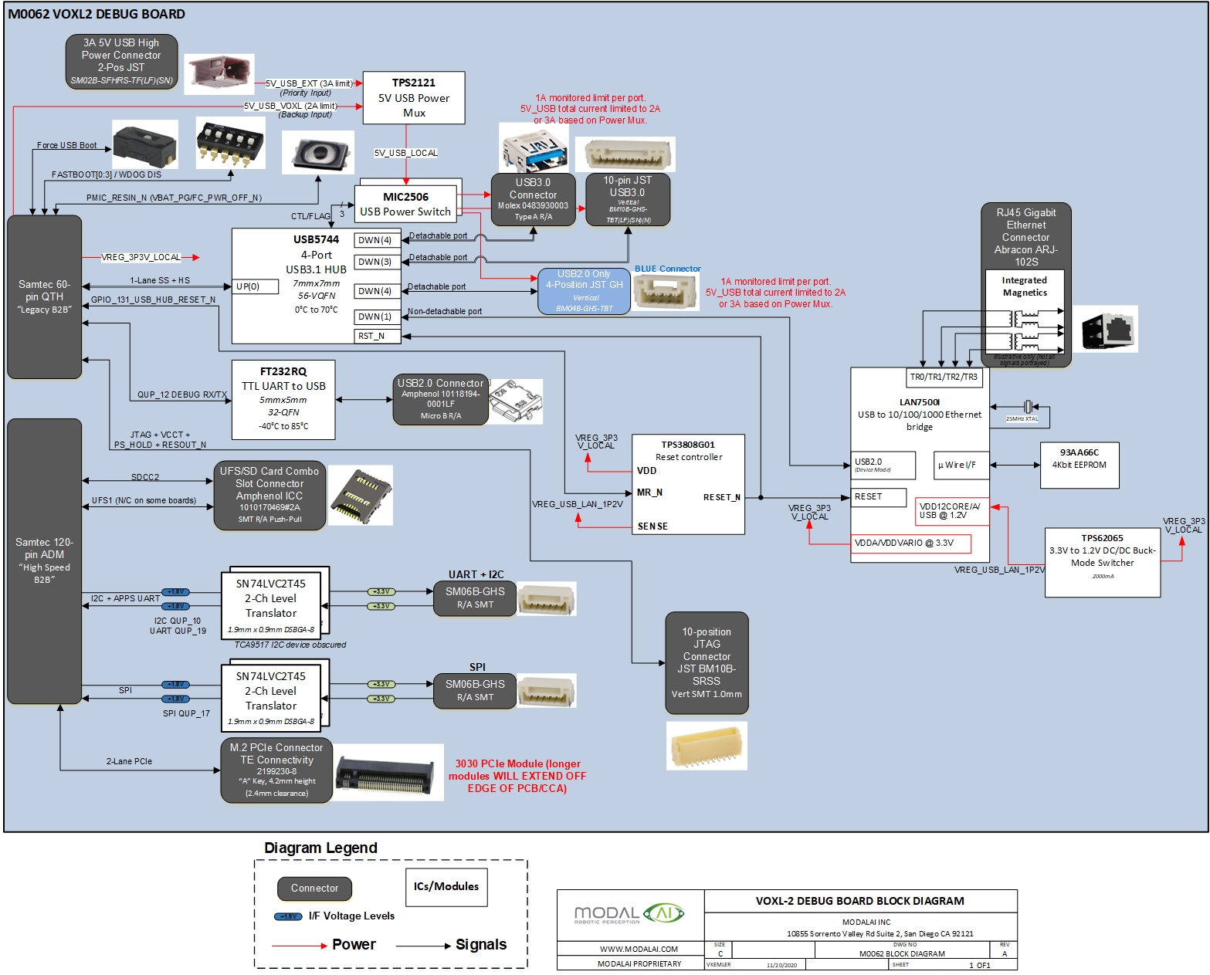This screenshot has height=975, width=1210.
Task: Select the USB5744 4-Port USB3.1 HUB block
Action: (317, 286)
